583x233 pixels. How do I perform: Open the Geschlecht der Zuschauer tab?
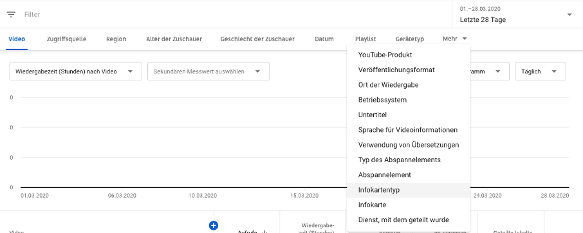point(257,39)
